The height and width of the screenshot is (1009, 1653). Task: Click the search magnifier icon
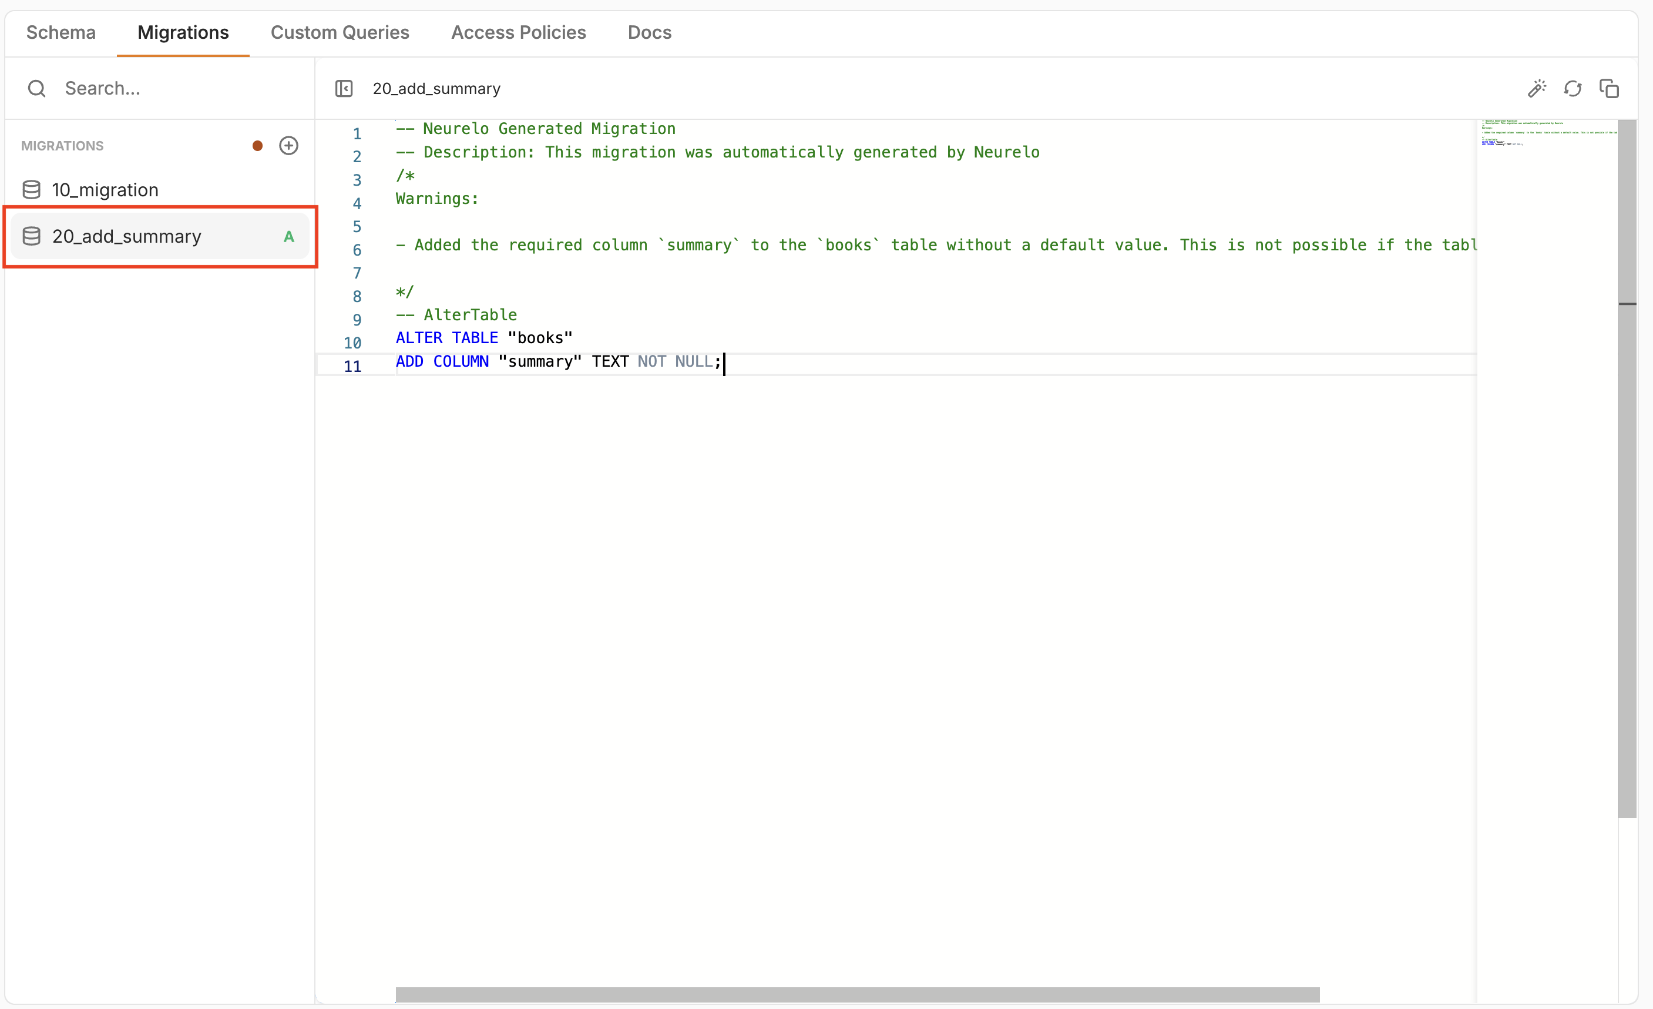37,89
